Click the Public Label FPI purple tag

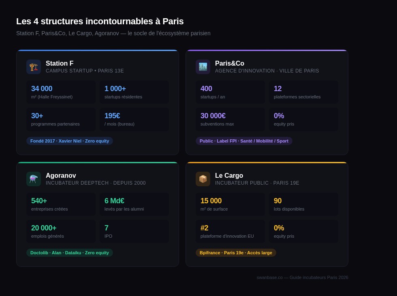(244, 141)
